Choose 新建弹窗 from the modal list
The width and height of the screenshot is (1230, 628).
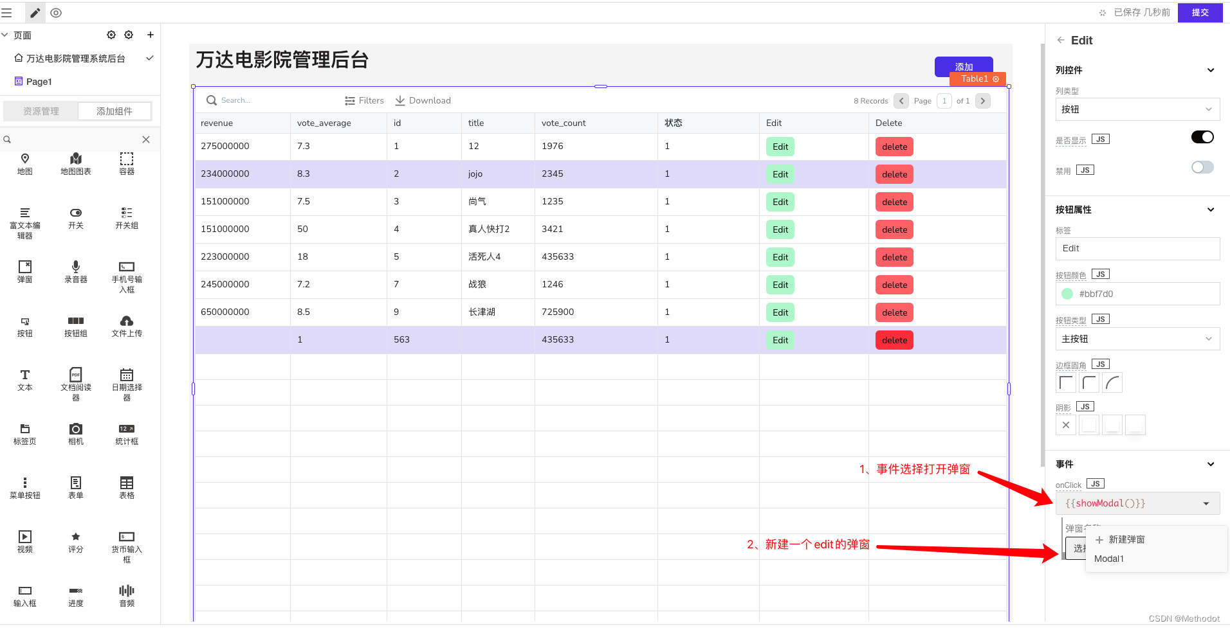click(x=1120, y=539)
